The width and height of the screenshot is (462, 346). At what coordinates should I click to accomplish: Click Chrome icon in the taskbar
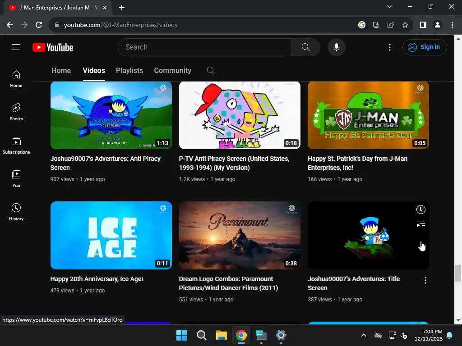point(241,335)
